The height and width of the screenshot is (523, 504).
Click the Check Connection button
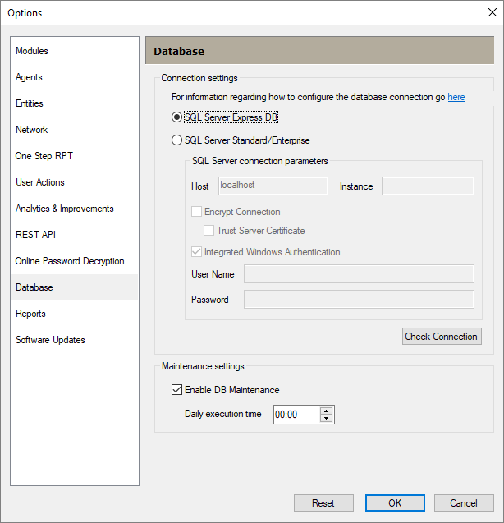coord(442,337)
